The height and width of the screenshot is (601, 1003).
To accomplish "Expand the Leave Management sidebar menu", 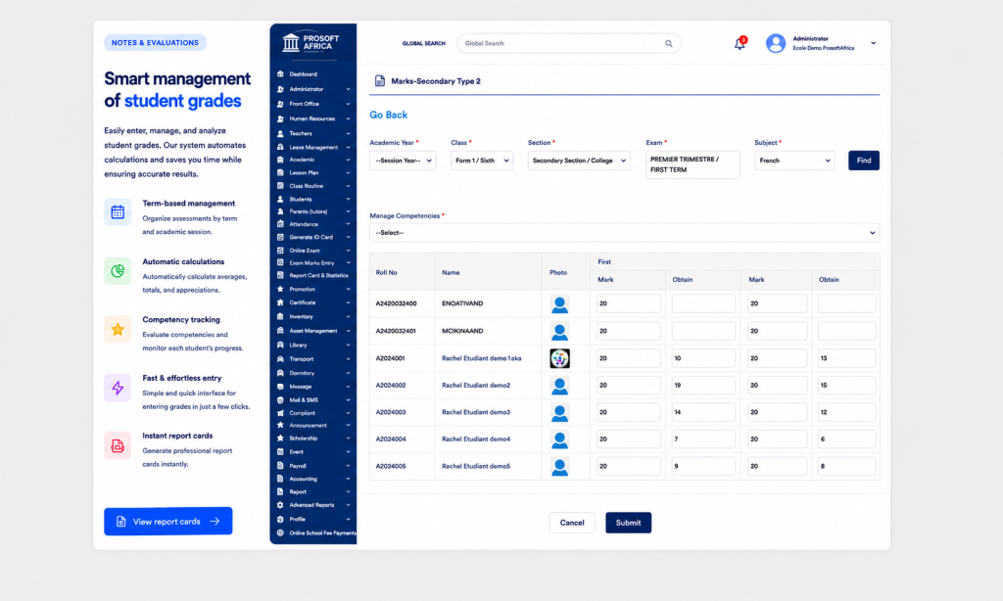I will tap(313, 147).
